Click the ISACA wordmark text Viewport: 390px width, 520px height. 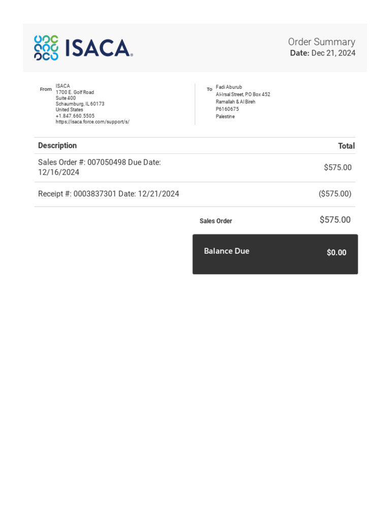point(99,48)
